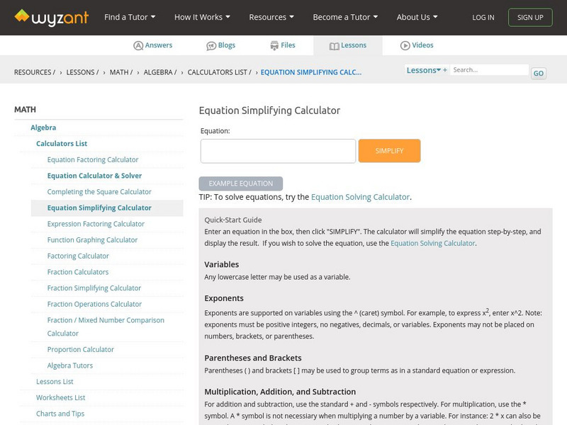Open the Blogs speech bubble icon
This screenshot has height=425, width=567.
[x=211, y=45]
